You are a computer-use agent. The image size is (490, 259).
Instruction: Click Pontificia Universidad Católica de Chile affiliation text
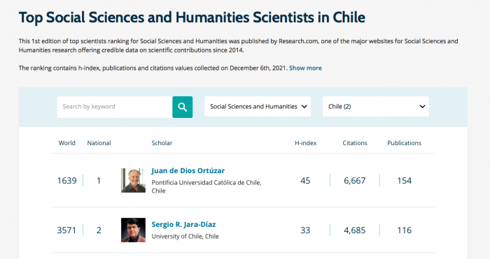pyautogui.click(x=206, y=186)
